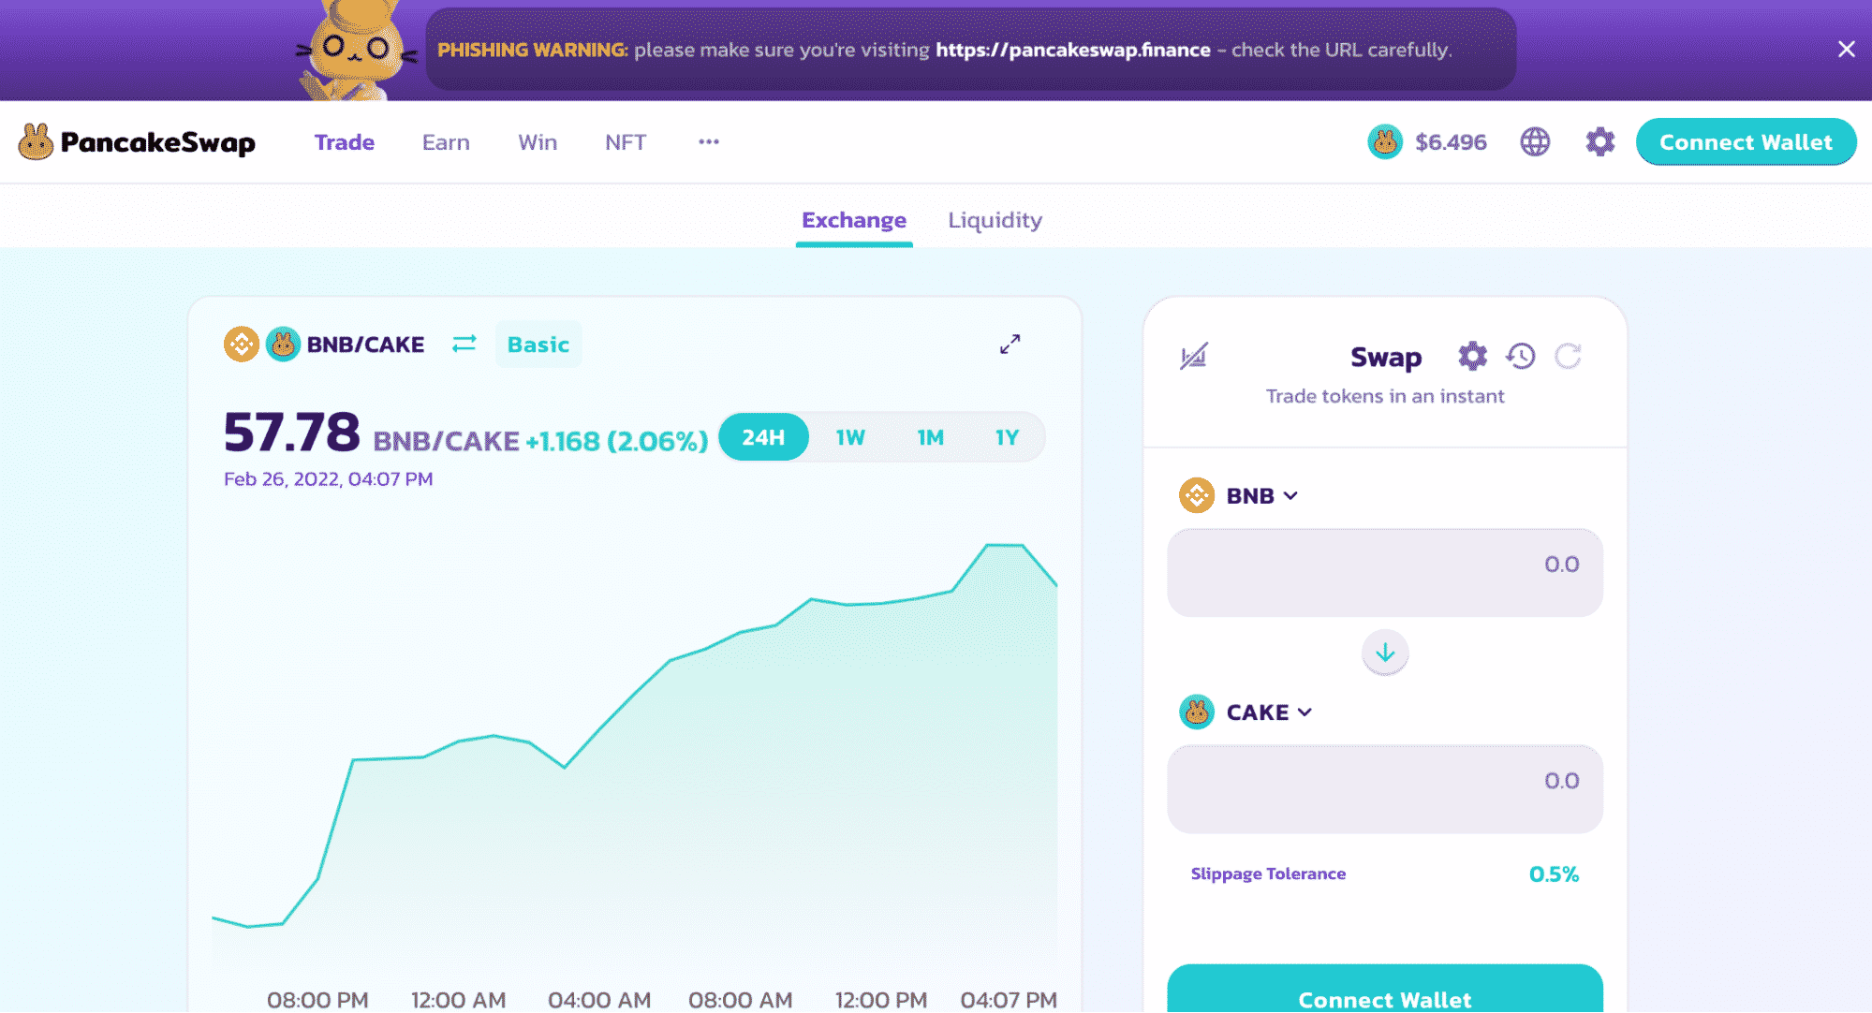Open swap settings gear icon
The width and height of the screenshot is (1872, 1013).
pyautogui.click(x=1472, y=357)
